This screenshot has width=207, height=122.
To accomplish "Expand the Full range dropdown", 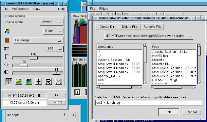I will point(38,40).
